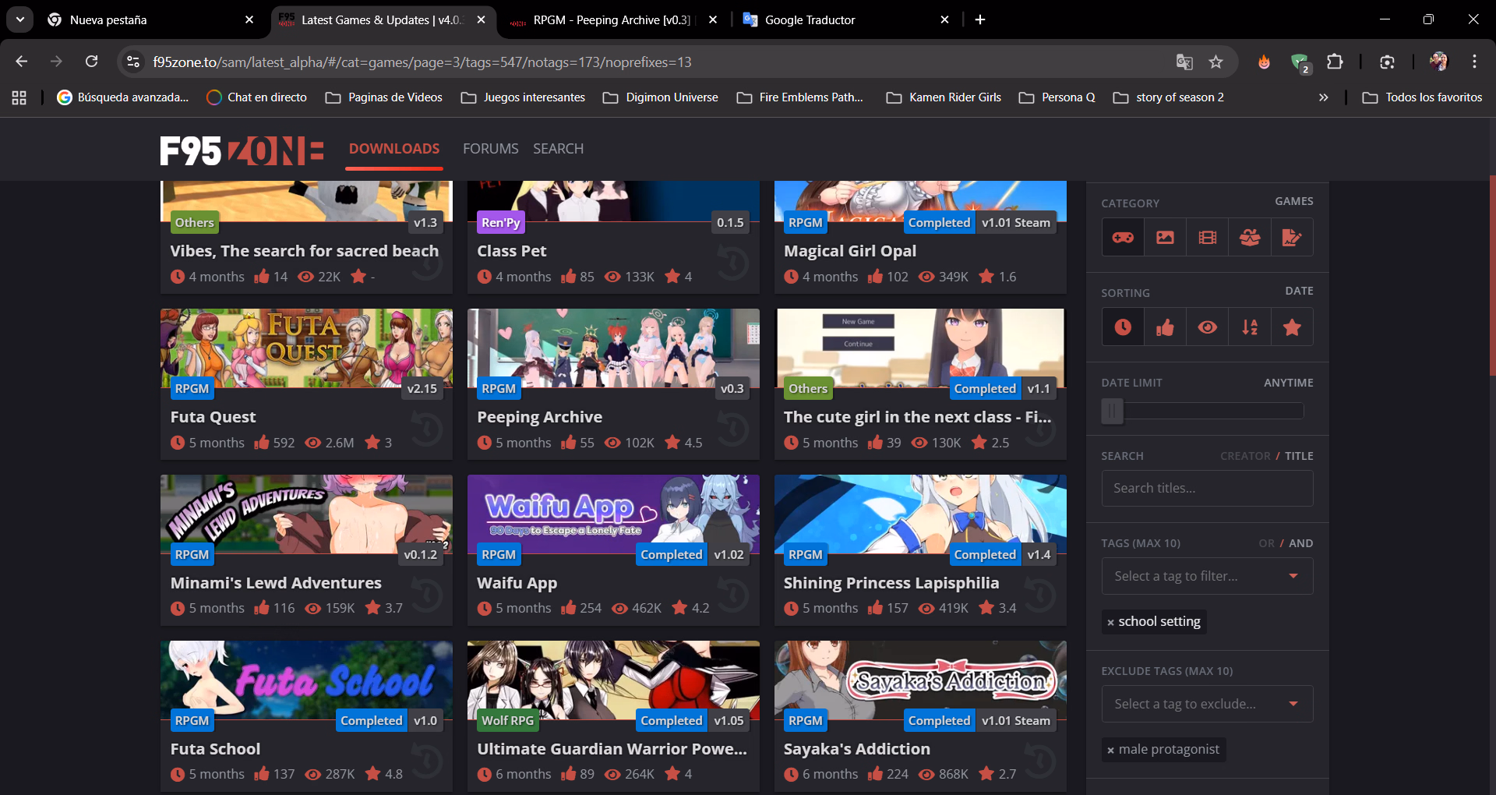Sort games by views eye icon
1496x795 pixels.
click(x=1207, y=327)
